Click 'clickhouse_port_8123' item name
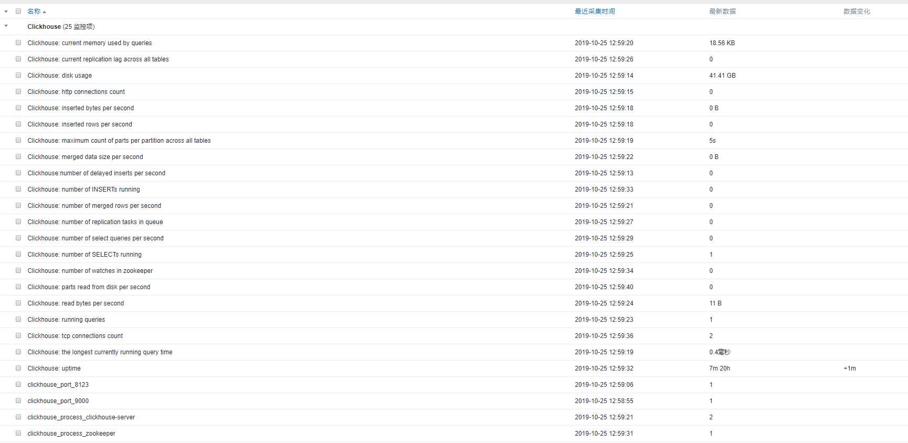 (58, 385)
